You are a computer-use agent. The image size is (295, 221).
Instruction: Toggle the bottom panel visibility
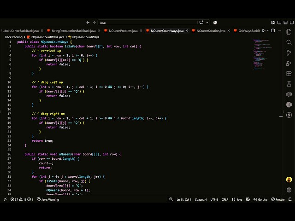tap(285, 23)
